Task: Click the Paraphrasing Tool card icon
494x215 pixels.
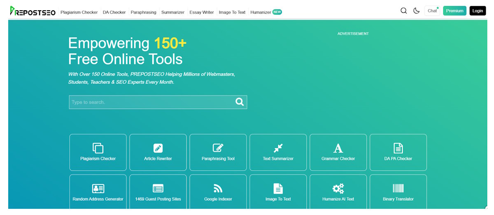Action: pos(218,148)
